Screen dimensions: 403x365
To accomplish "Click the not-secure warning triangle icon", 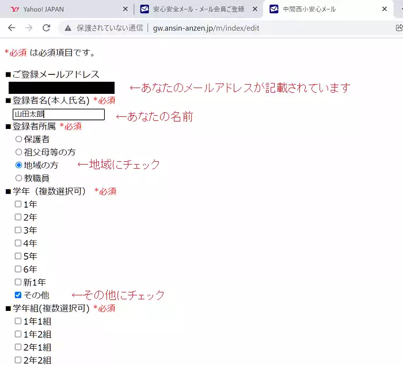I will (x=68, y=28).
